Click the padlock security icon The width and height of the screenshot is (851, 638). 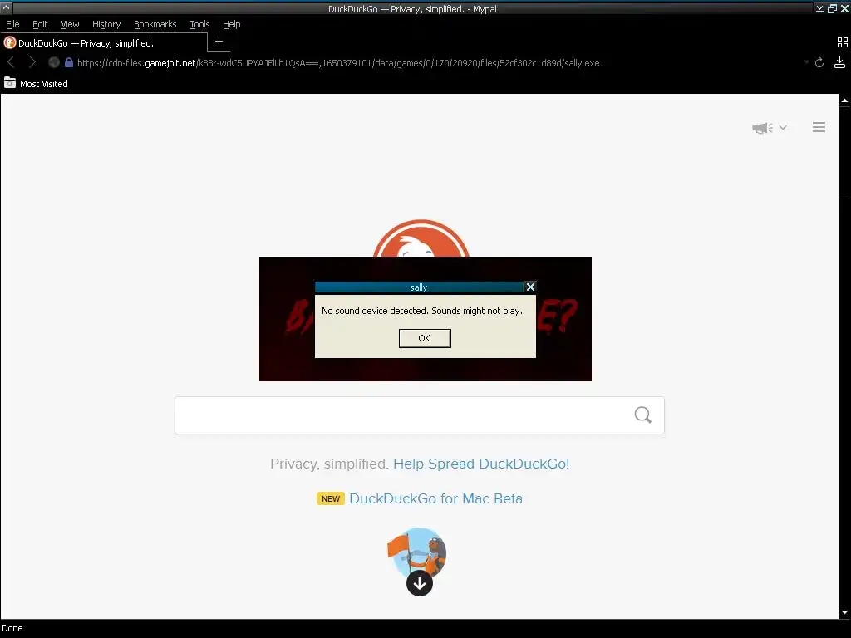(69, 63)
